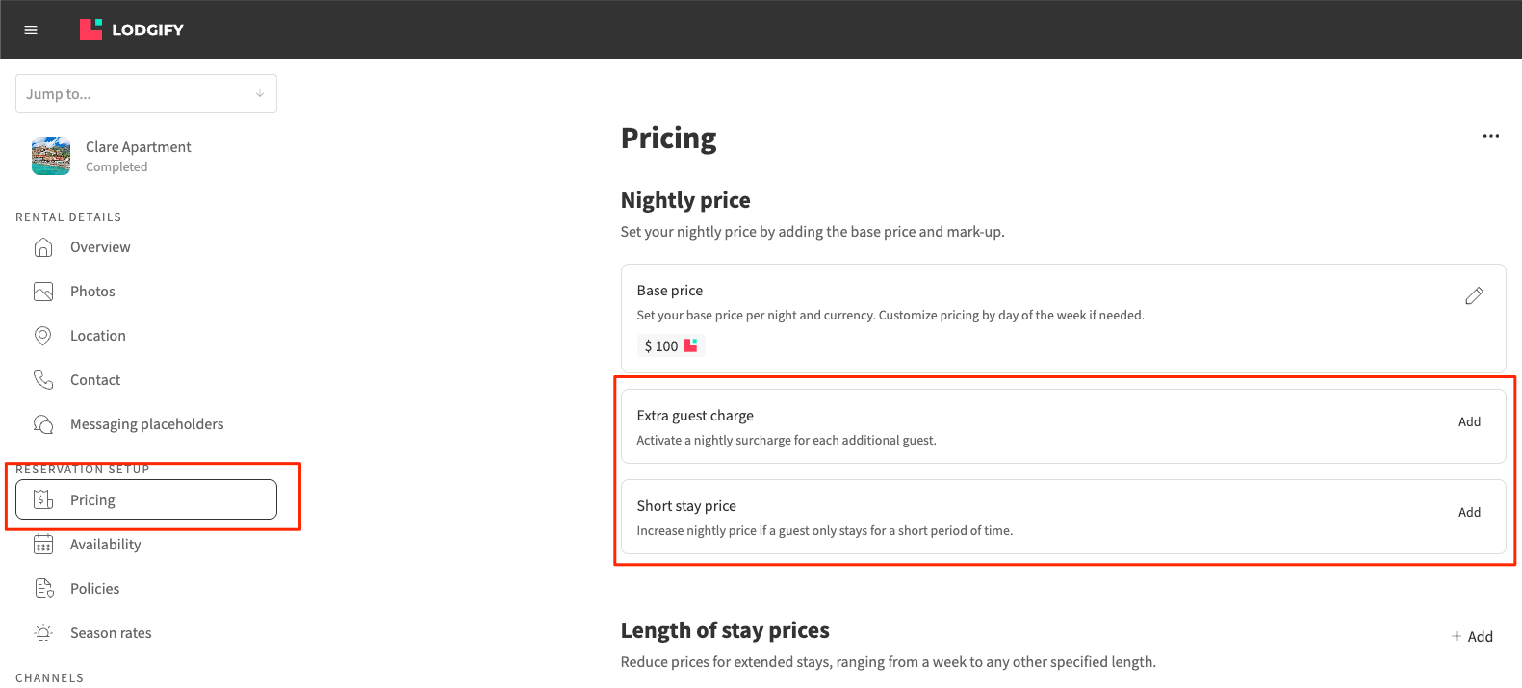
Task: Open Policies in the sidebar
Action: pos(94,589)
